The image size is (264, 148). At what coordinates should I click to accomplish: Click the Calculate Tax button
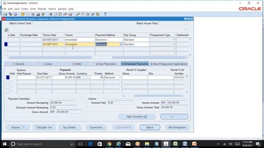[x=44, y=127]
